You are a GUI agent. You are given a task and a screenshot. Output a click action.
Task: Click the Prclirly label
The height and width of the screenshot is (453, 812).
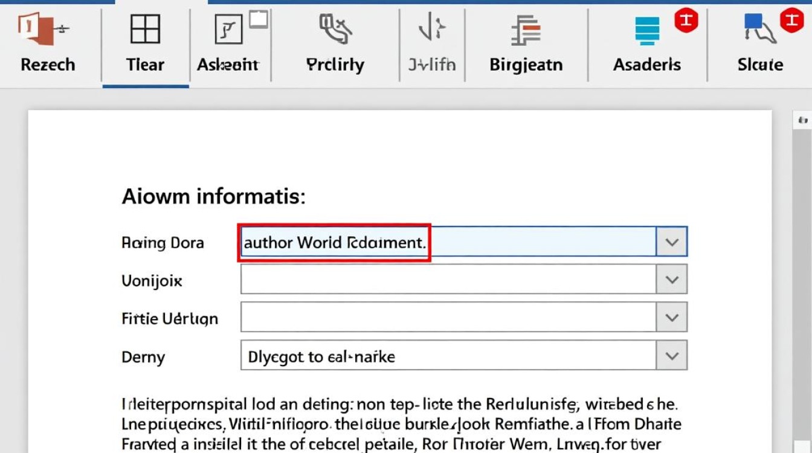tap(335, 65)
